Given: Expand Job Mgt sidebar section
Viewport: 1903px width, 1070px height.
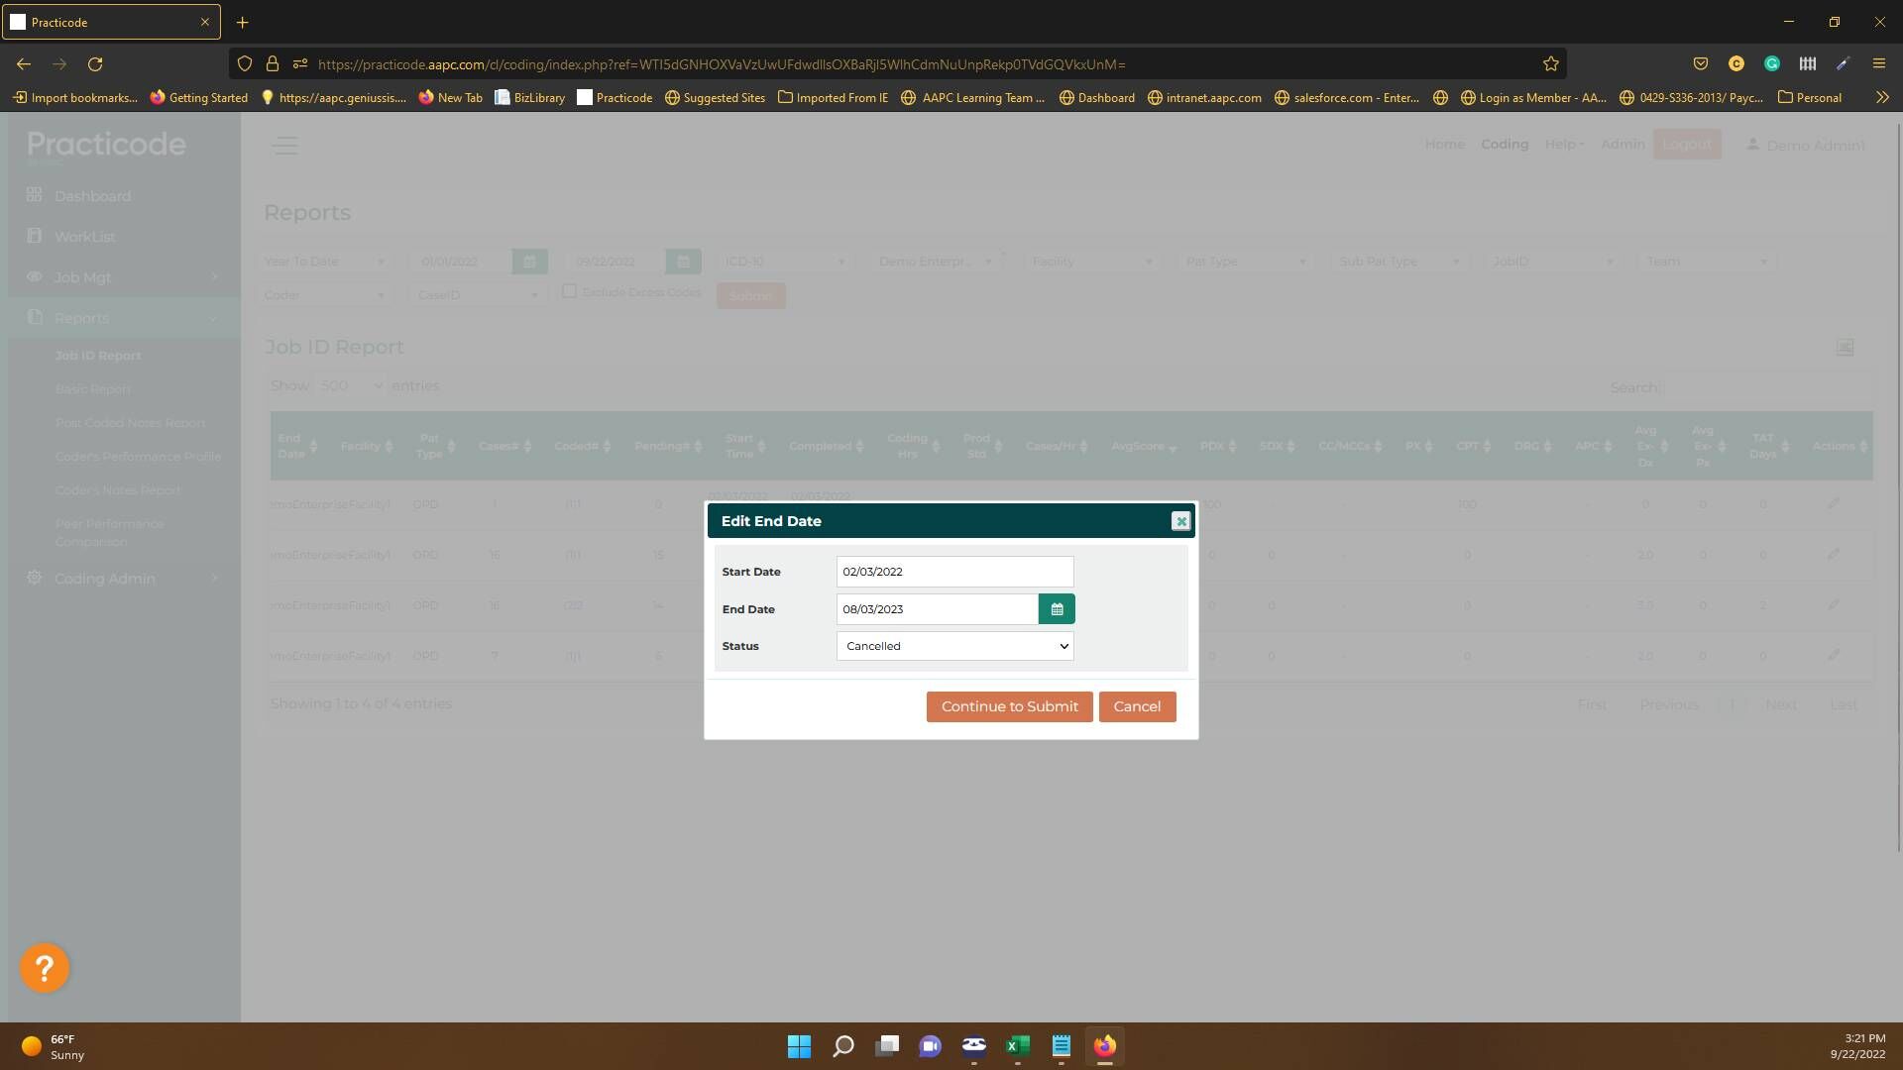Looking at the screenshot, I should (x=124, y=277).
